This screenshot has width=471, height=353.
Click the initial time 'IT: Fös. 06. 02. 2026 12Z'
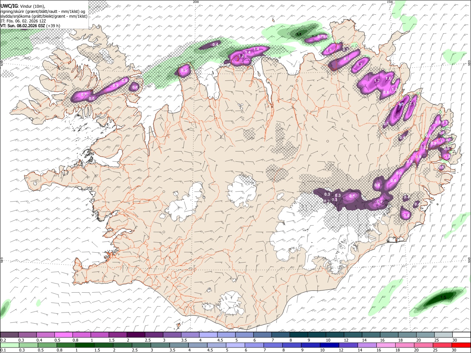tap(23, 21)
